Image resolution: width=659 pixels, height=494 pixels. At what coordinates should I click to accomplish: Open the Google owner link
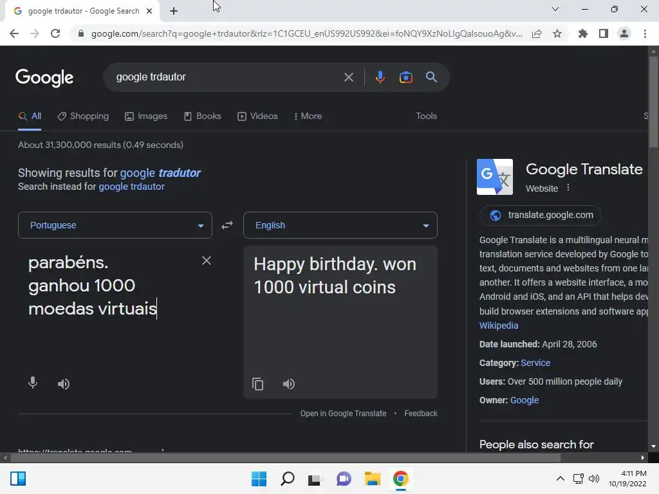tap(524, 400)
